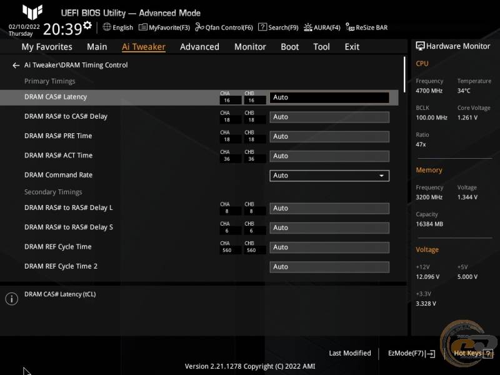Click the CPU Temperature value 34°C
500x375 pixels.
(464, 91)
